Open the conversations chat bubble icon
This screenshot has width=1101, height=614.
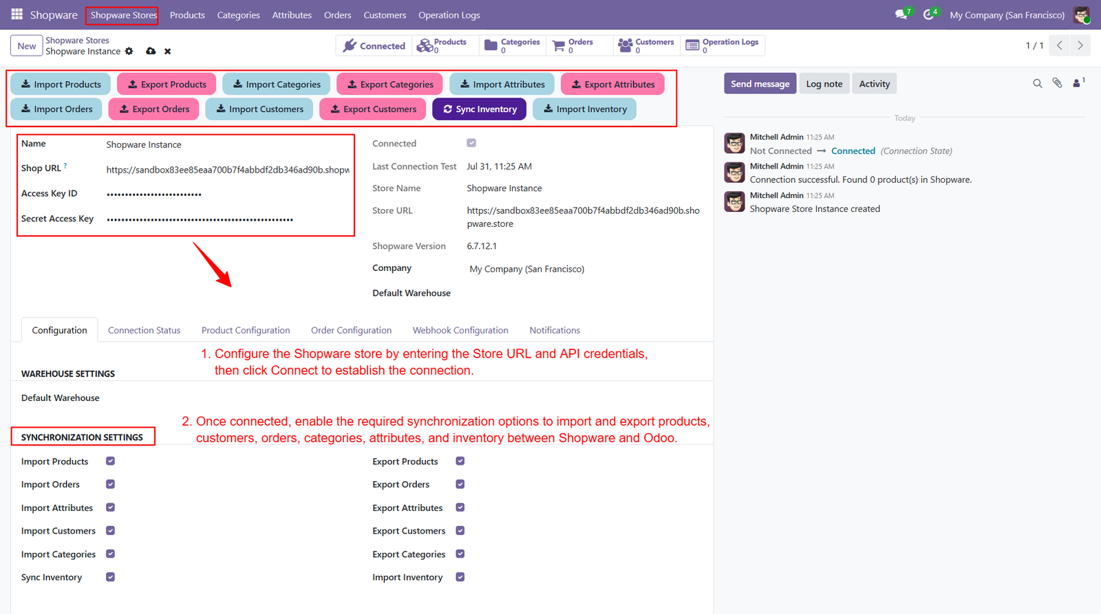(902, 14)
